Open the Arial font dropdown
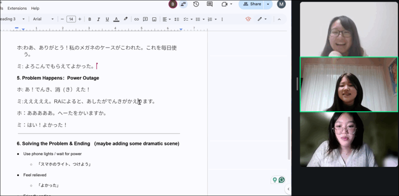Image resolution: width=399 pixels, height=196 pixels. point(43,19)
